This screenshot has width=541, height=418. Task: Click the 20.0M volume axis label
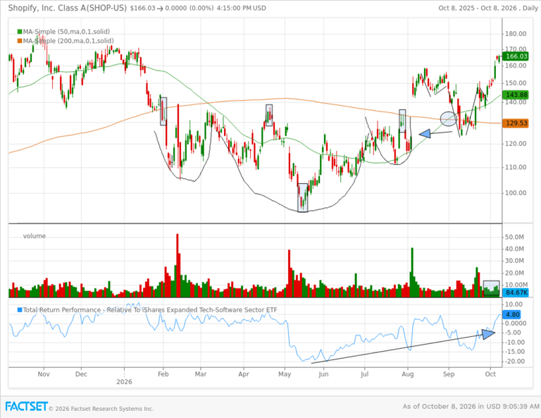point(516,273)
